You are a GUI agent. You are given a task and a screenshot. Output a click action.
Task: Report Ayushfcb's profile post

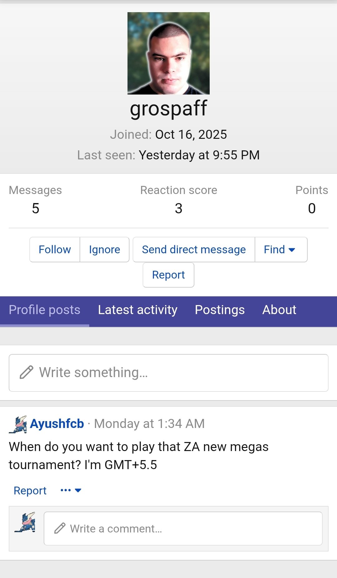(x=30, y=491)
